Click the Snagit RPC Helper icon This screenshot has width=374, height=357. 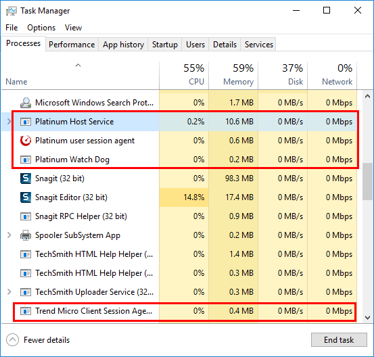tap(26, 216)
